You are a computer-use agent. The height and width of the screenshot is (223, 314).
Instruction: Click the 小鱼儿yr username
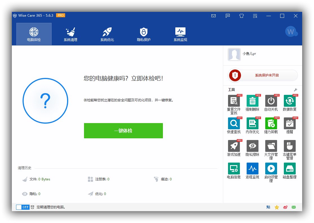click(x=249, y=54)
